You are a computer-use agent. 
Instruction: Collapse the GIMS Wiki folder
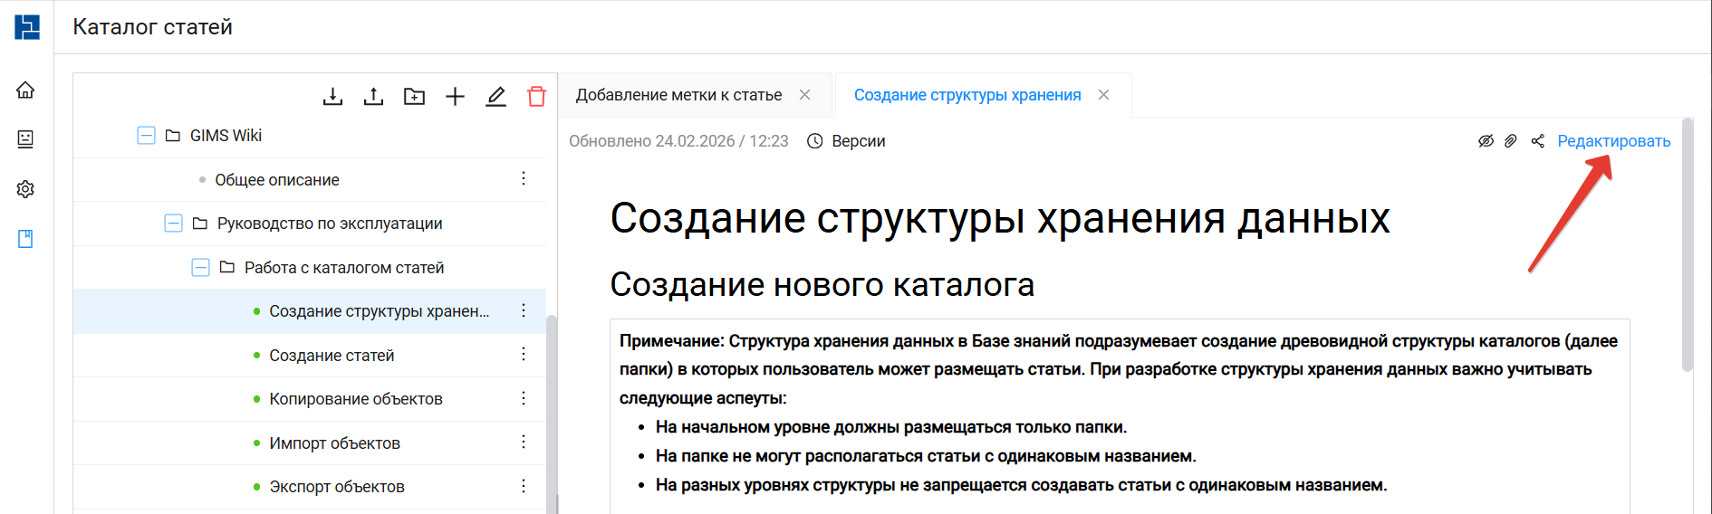tap(146, 136)
